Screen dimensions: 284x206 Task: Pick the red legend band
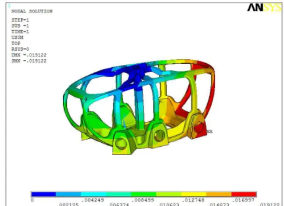(244, 194)
